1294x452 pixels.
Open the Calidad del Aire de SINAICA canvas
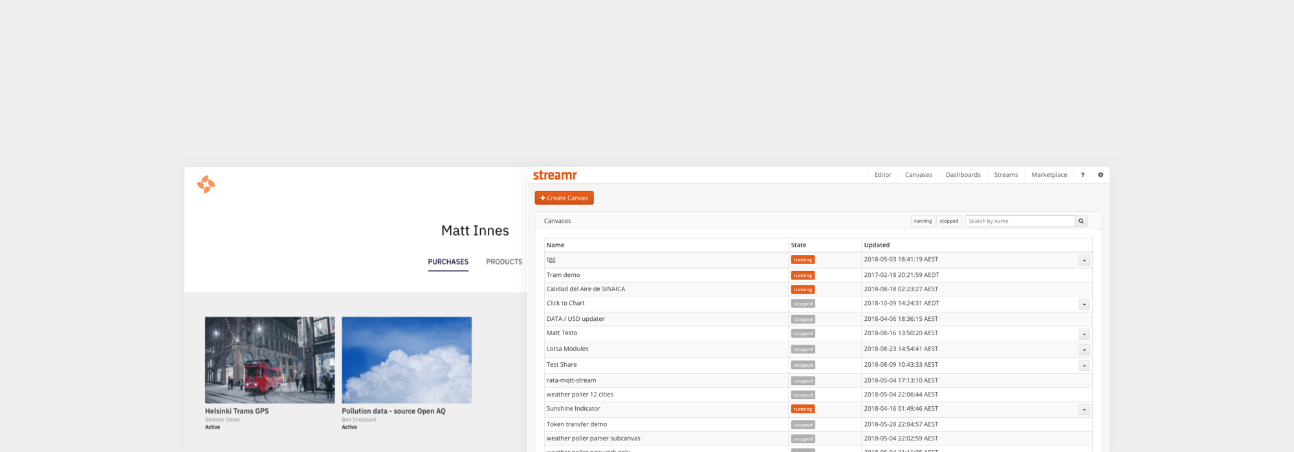pos(586,289)
